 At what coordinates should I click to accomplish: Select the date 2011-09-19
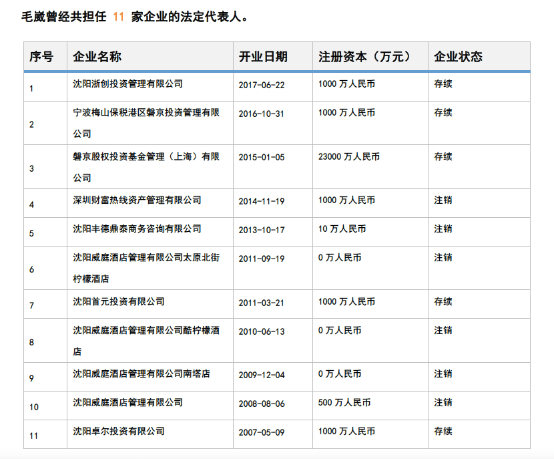coord(262,259)
